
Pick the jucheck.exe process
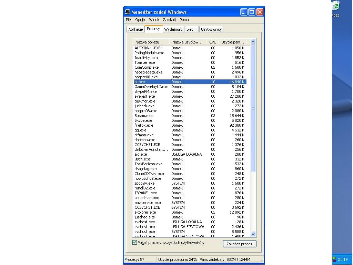pyautogui.click(x=190, y=106)
